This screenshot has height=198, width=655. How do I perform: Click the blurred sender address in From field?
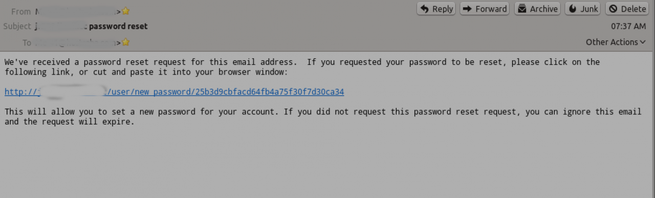tap(77, 11)
